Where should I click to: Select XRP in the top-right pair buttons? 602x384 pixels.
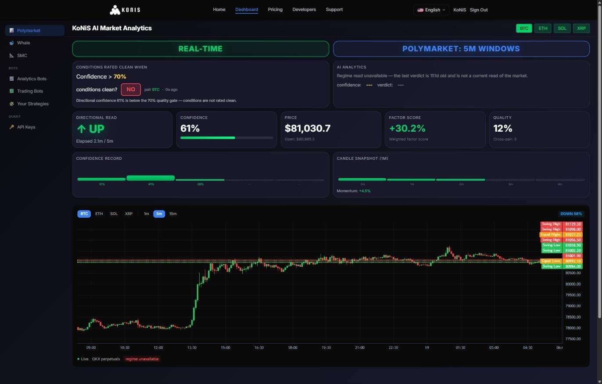point(581,28)
